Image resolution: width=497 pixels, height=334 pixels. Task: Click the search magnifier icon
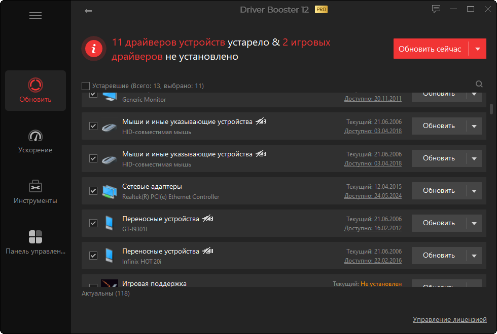(479, 85)
